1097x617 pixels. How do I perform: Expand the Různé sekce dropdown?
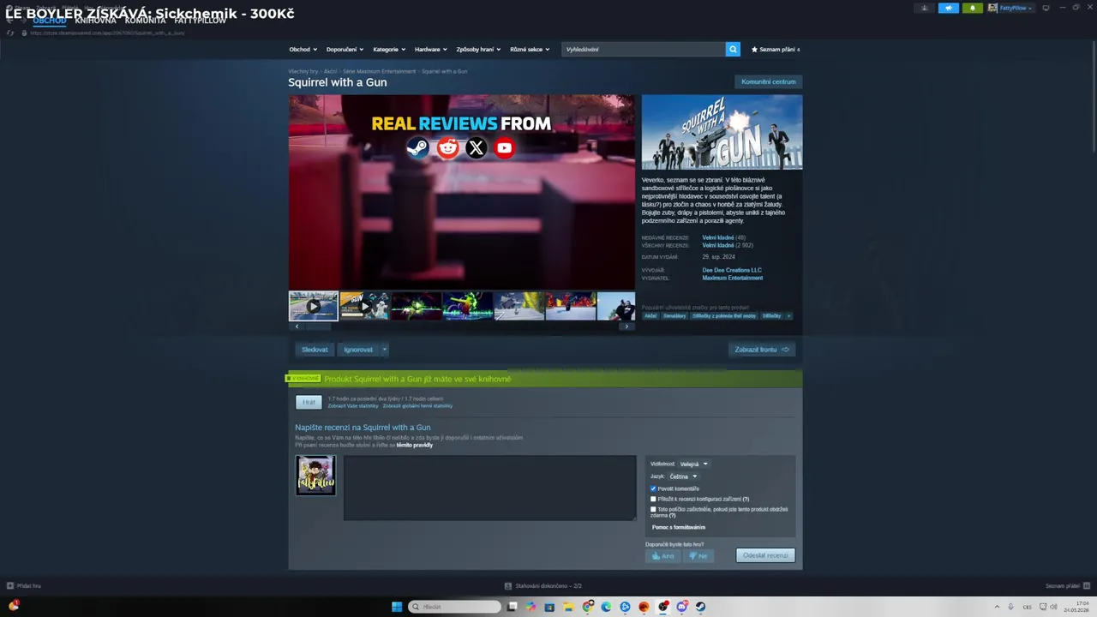click(x=530, y=49)
